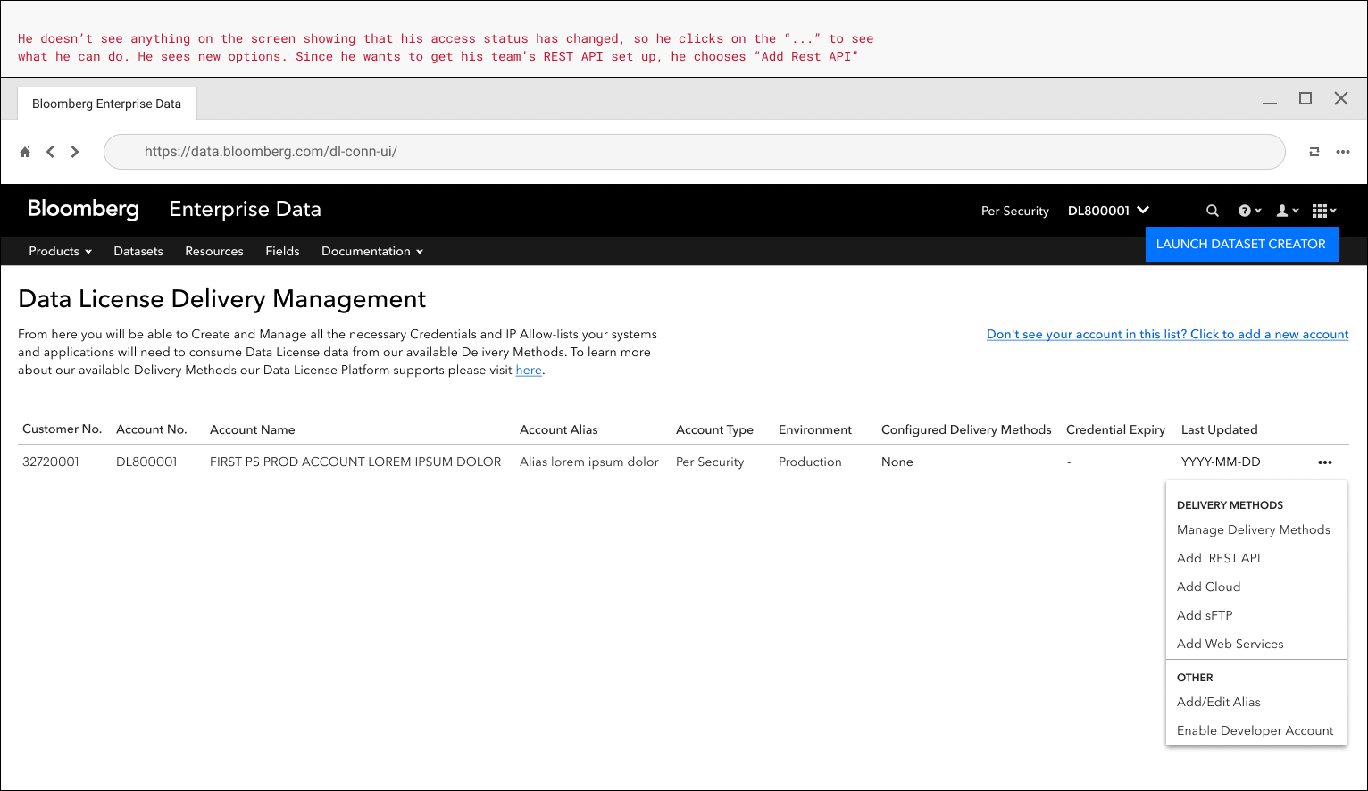Click the Bloomberg logo
This screenshot has width=1368, height=791.
83,209
